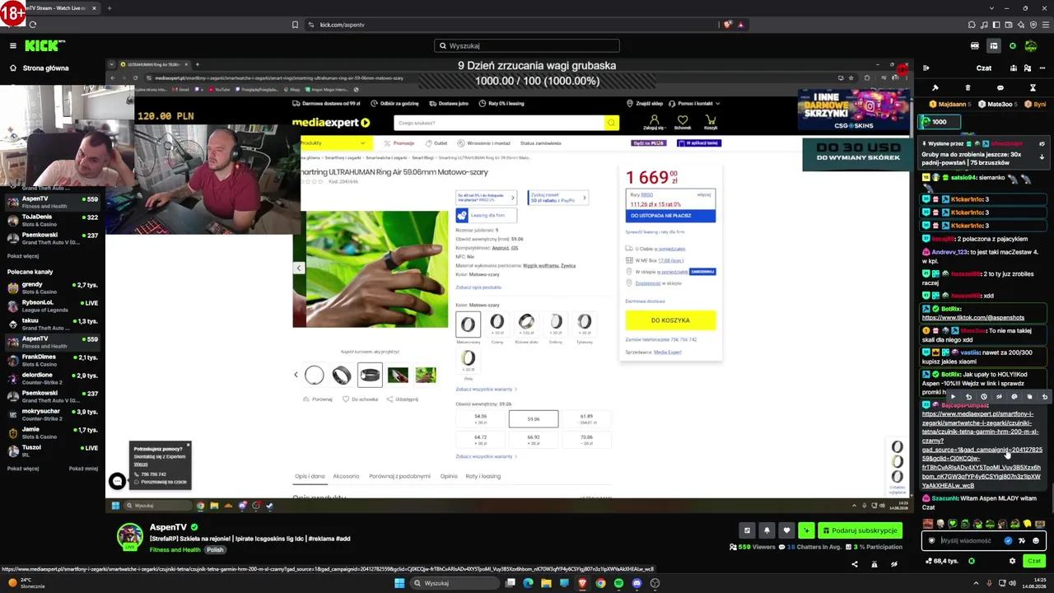This screenshot has height=593, width=1054.
Task: Open takuu recommended channel
Action: coord(53,324)
